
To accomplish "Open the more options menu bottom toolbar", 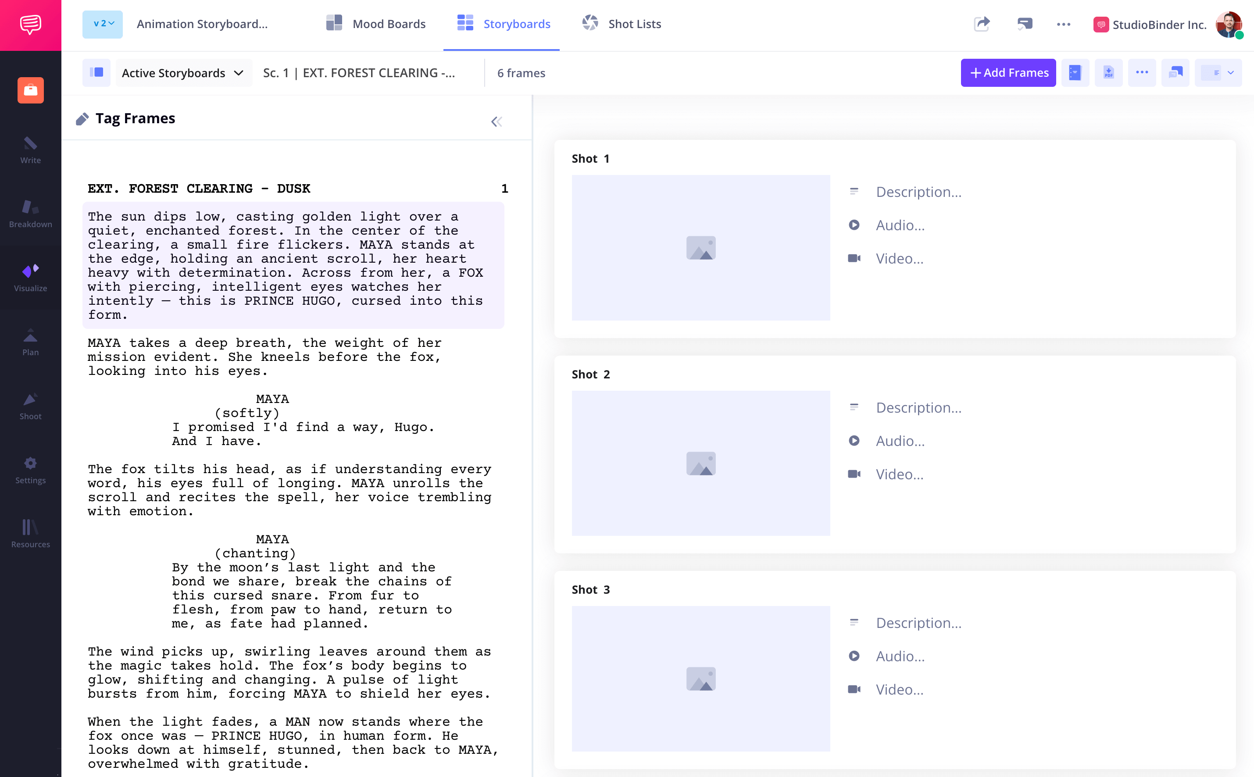I will point(1142,73).
